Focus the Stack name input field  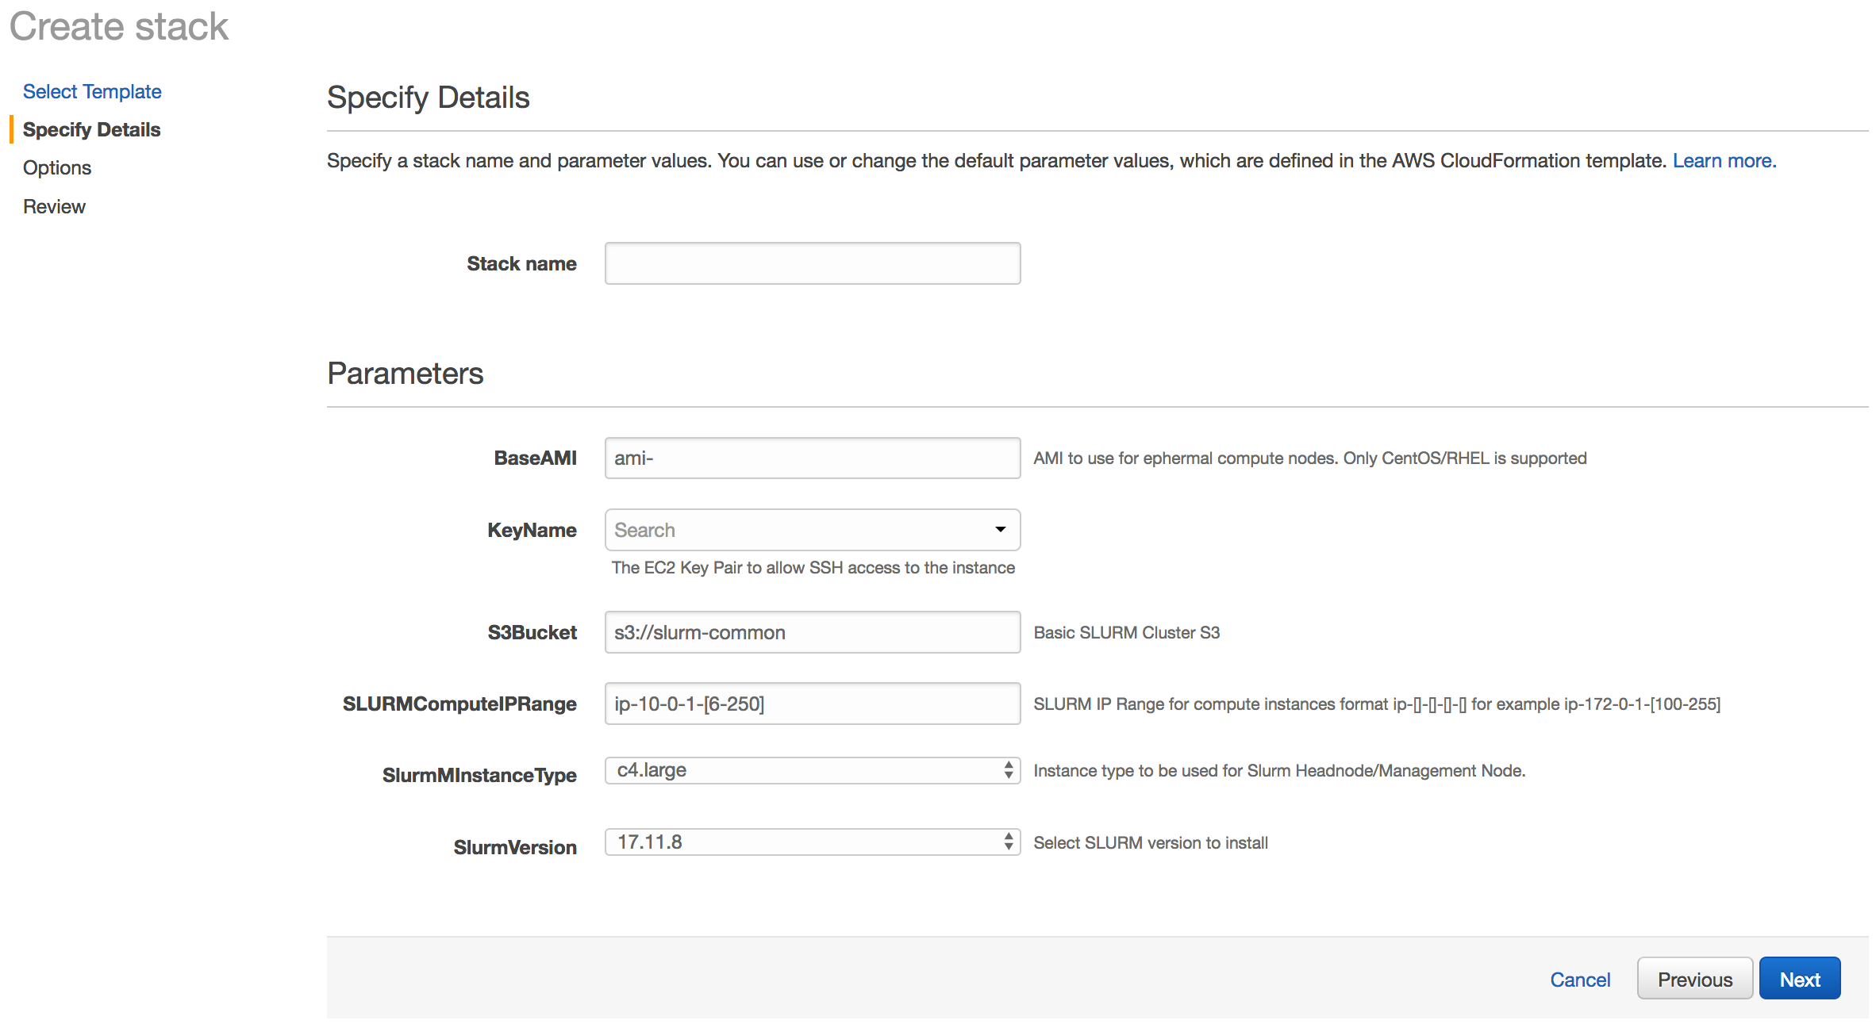(812, 263)
